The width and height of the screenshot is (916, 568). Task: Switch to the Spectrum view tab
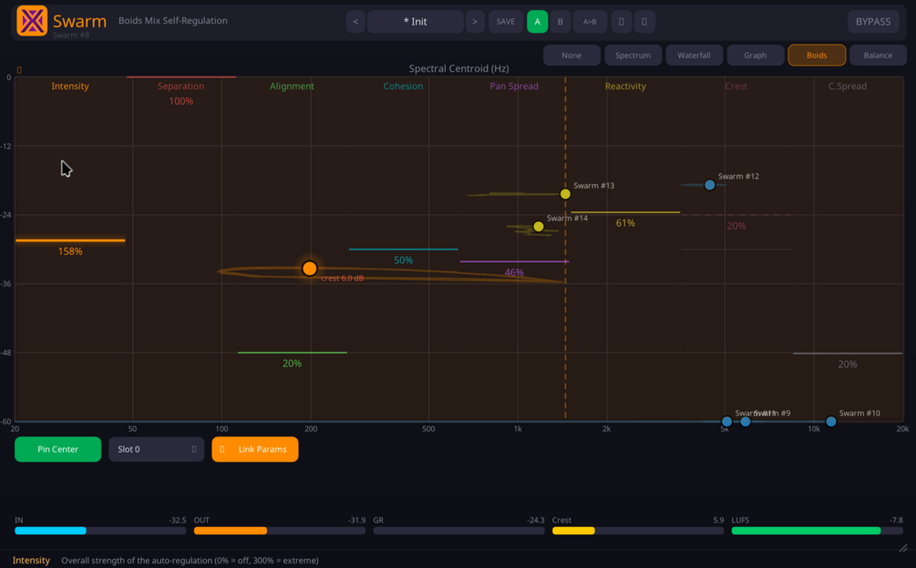633,56
